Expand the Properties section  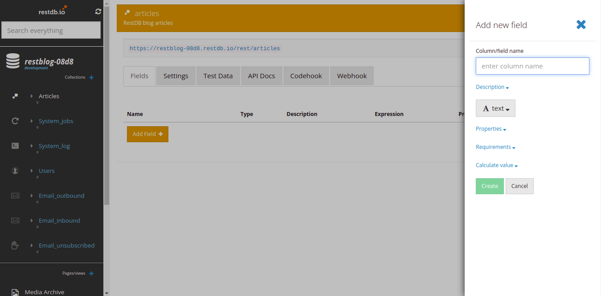(x=491, y=129)
